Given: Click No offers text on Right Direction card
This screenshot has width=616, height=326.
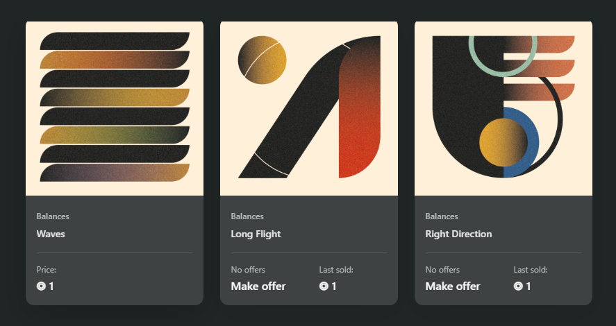Looking at the screenshot, I should pos(442,270).
